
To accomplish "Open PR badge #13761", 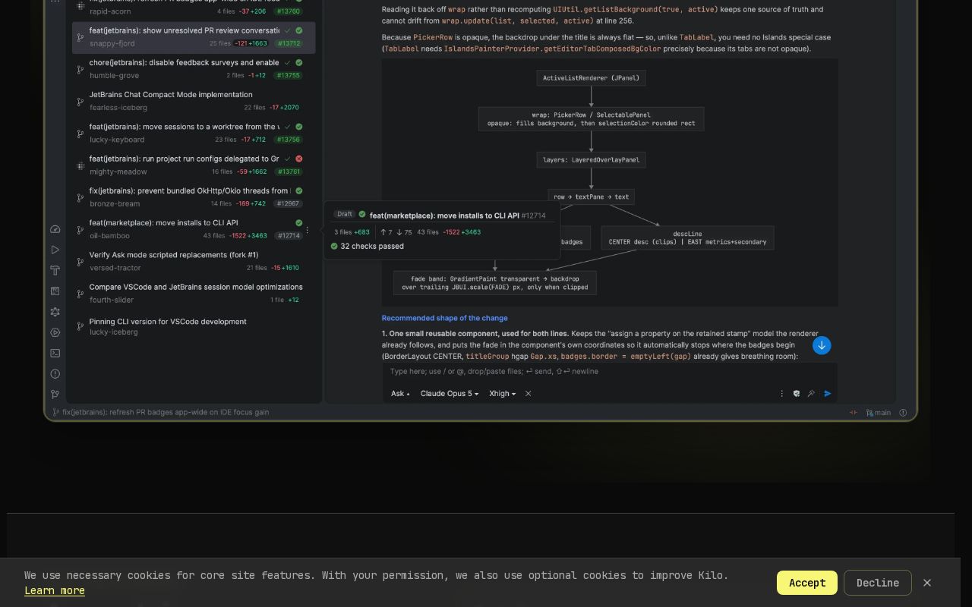I will click(289, 171).
